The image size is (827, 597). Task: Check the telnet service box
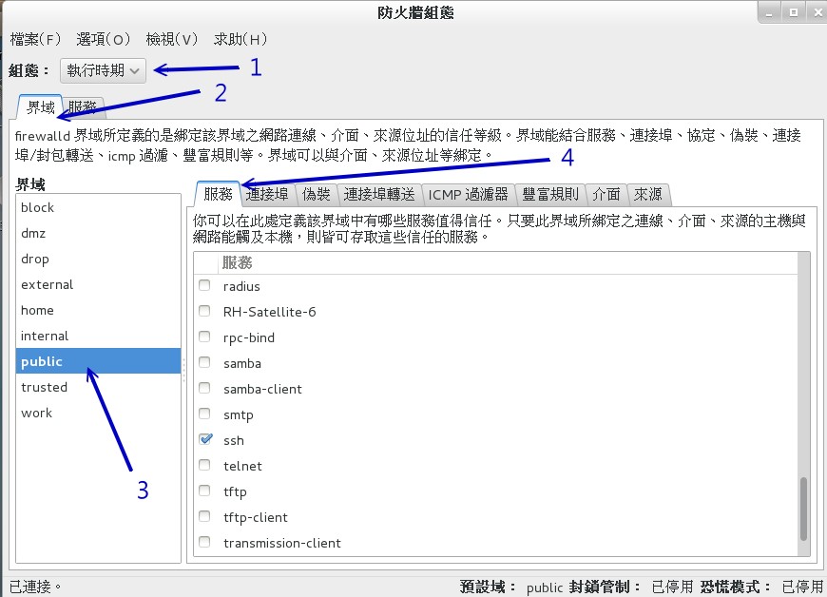[204, 466]
